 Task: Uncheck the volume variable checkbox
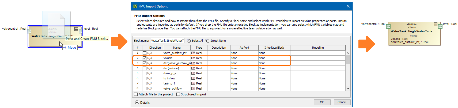(145, 58)
